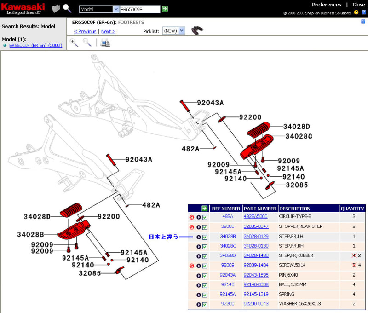Click the Preferences menu item
This screenshot has width=368, height=313.
327,5
